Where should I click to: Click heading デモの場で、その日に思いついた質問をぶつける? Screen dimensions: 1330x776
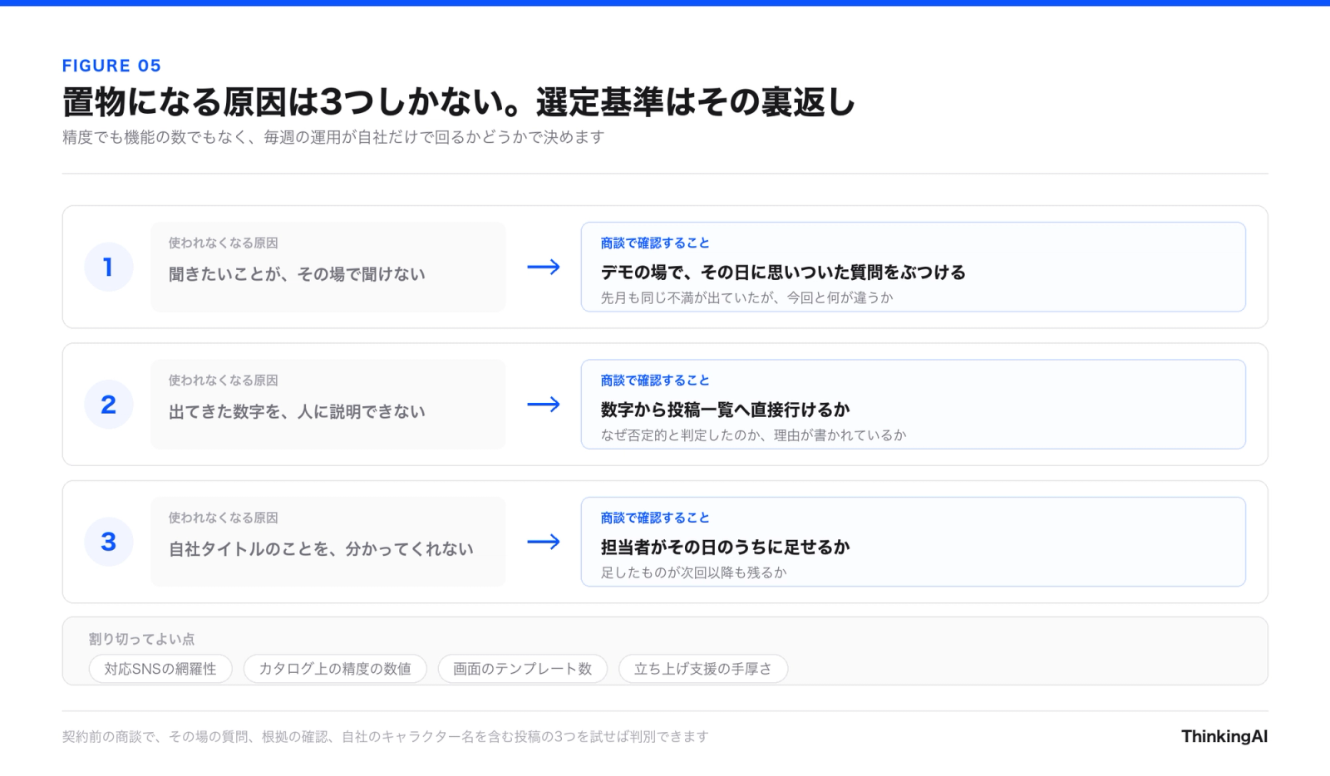pos(783,273)
